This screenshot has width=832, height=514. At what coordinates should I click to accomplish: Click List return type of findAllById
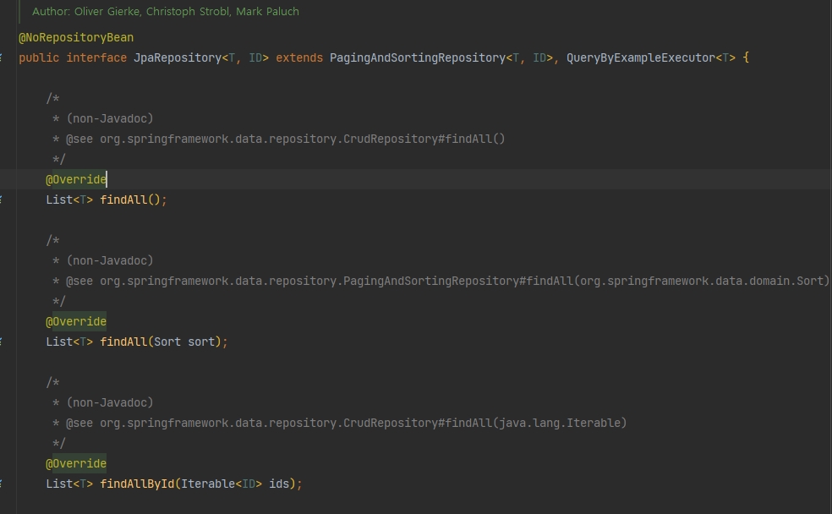click(x=59, y=484)
